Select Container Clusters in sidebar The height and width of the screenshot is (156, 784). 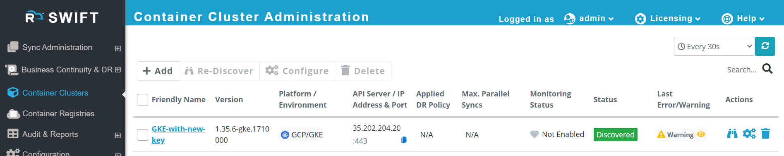pyautogui.click(x=55, y=93)
